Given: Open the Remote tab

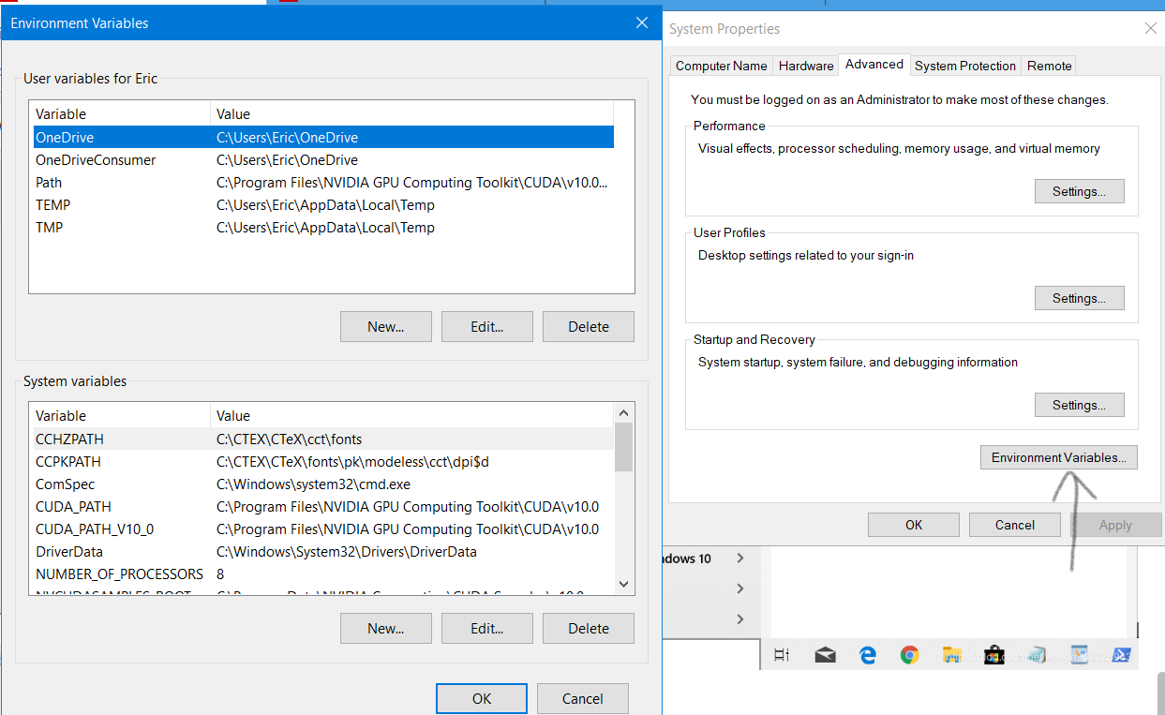Looking at the screenshot, I should coord(1049,66).
